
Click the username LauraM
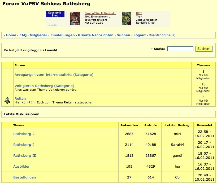click(51, 50)
